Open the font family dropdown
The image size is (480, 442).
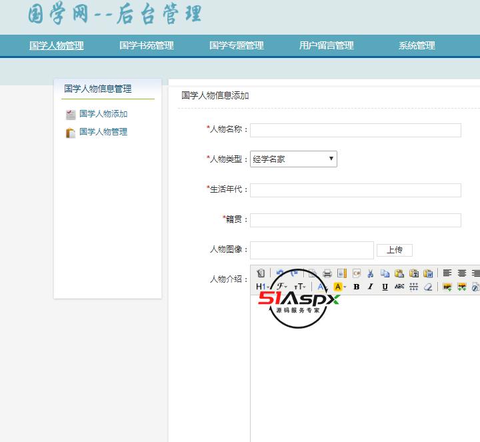(x=282, y=287)
